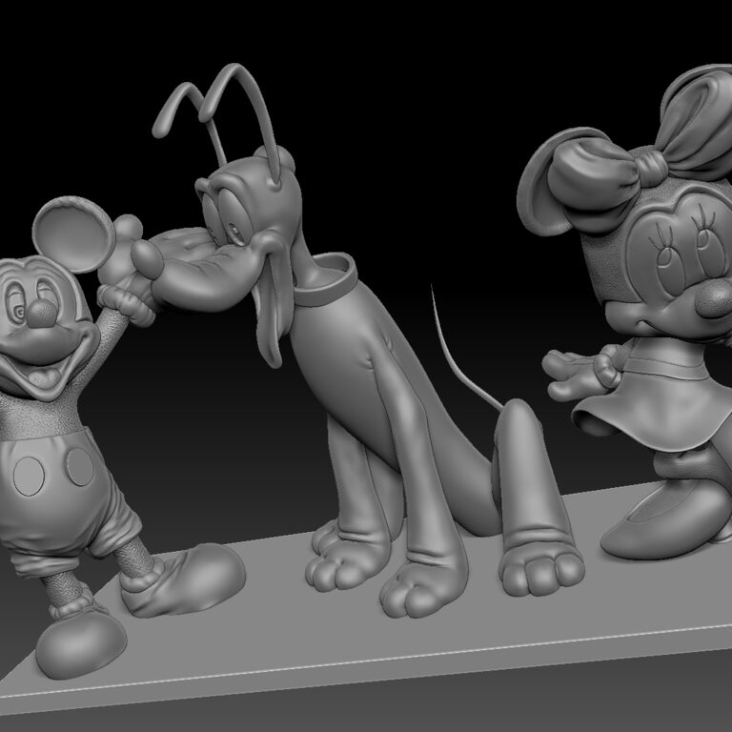Select Mickey's front shoe on the base
Image resolution: width=732 pixels, height=732 pixels.
click(79, 641)
